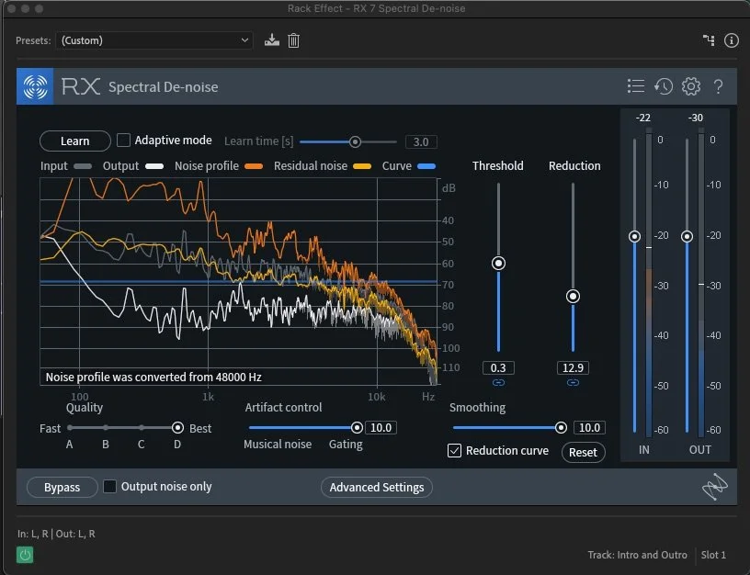The width and height of the screenshot is (750, 575).
Task: Click the blue reduction curve line in the spectrum
Action: (239, 283)
